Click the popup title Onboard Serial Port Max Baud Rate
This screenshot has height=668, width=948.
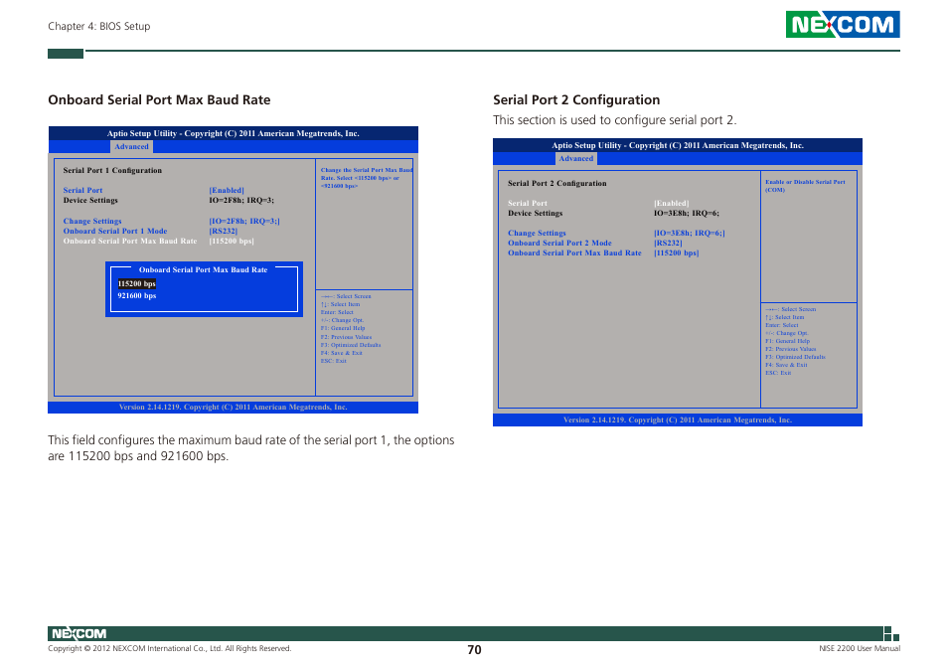[203, 269]
